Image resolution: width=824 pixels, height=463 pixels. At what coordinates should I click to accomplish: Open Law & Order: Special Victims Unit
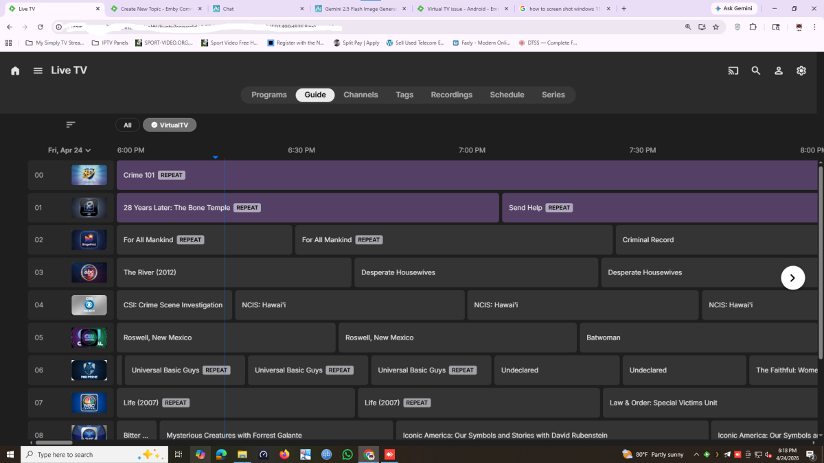(710, 403)
